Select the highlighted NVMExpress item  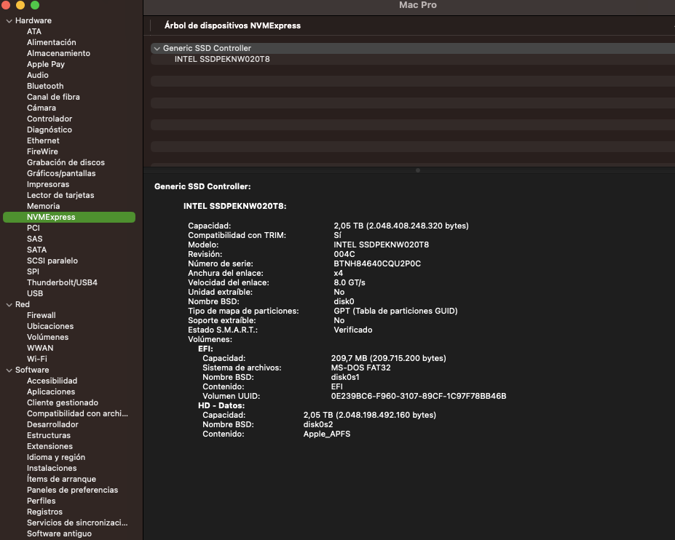69,218
